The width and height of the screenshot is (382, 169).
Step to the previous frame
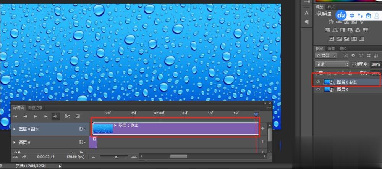[25, 116]
